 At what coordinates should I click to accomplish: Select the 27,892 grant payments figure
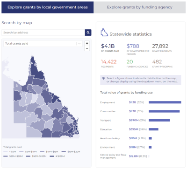[162, 48]
